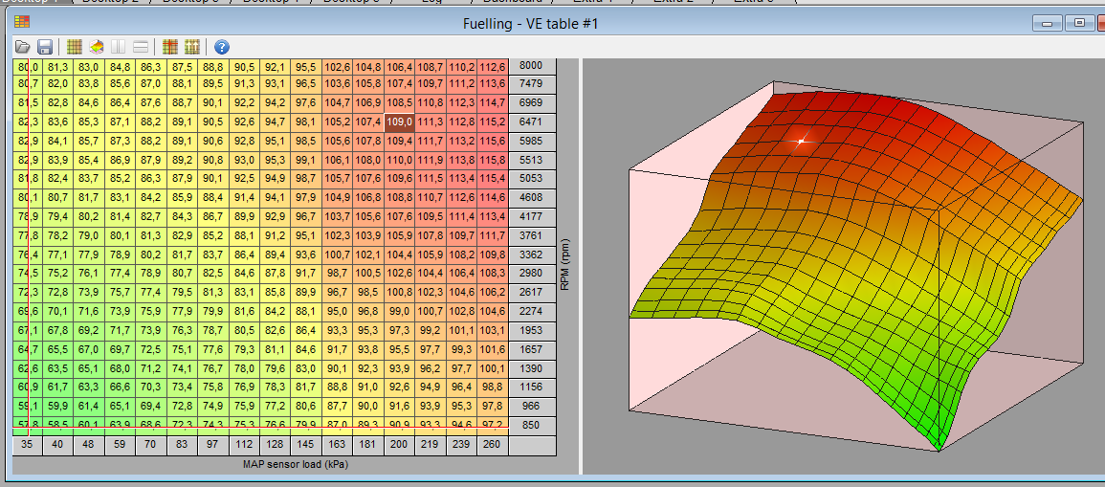
Task: Open a table file with folder icon
Action: pos(23,46)
